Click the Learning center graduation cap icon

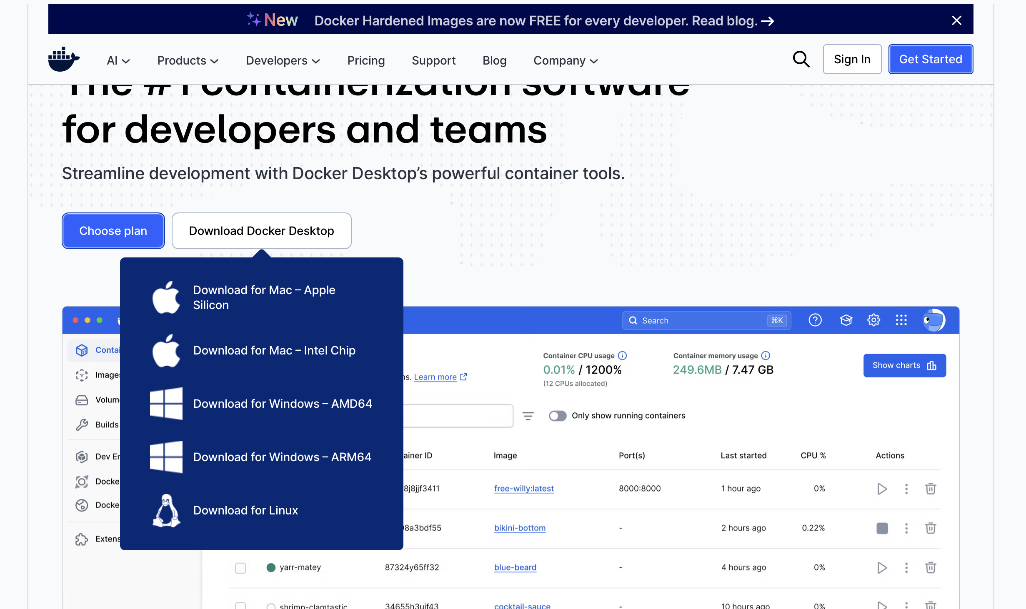pyautogui.click(x=846, y=320)
